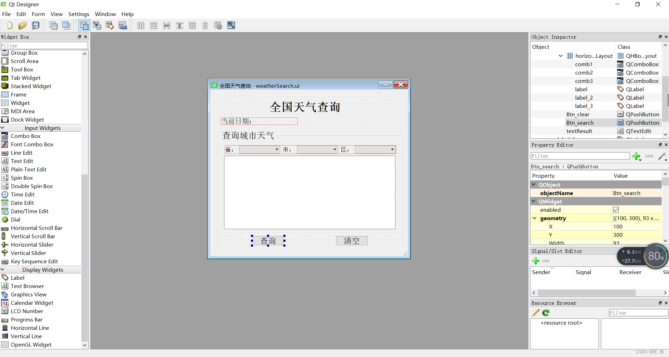
Task: Click Reload resources green arrow icon
Action: 546,313
